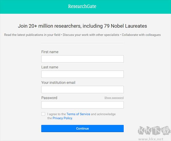Image resolution: width=171 pixels, height=141 pixels.
Task: Click the Join 20+ million researchers headline
Action: [x=82, y=26]
